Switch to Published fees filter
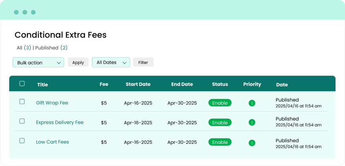The image size is (345, 166). 51,48
